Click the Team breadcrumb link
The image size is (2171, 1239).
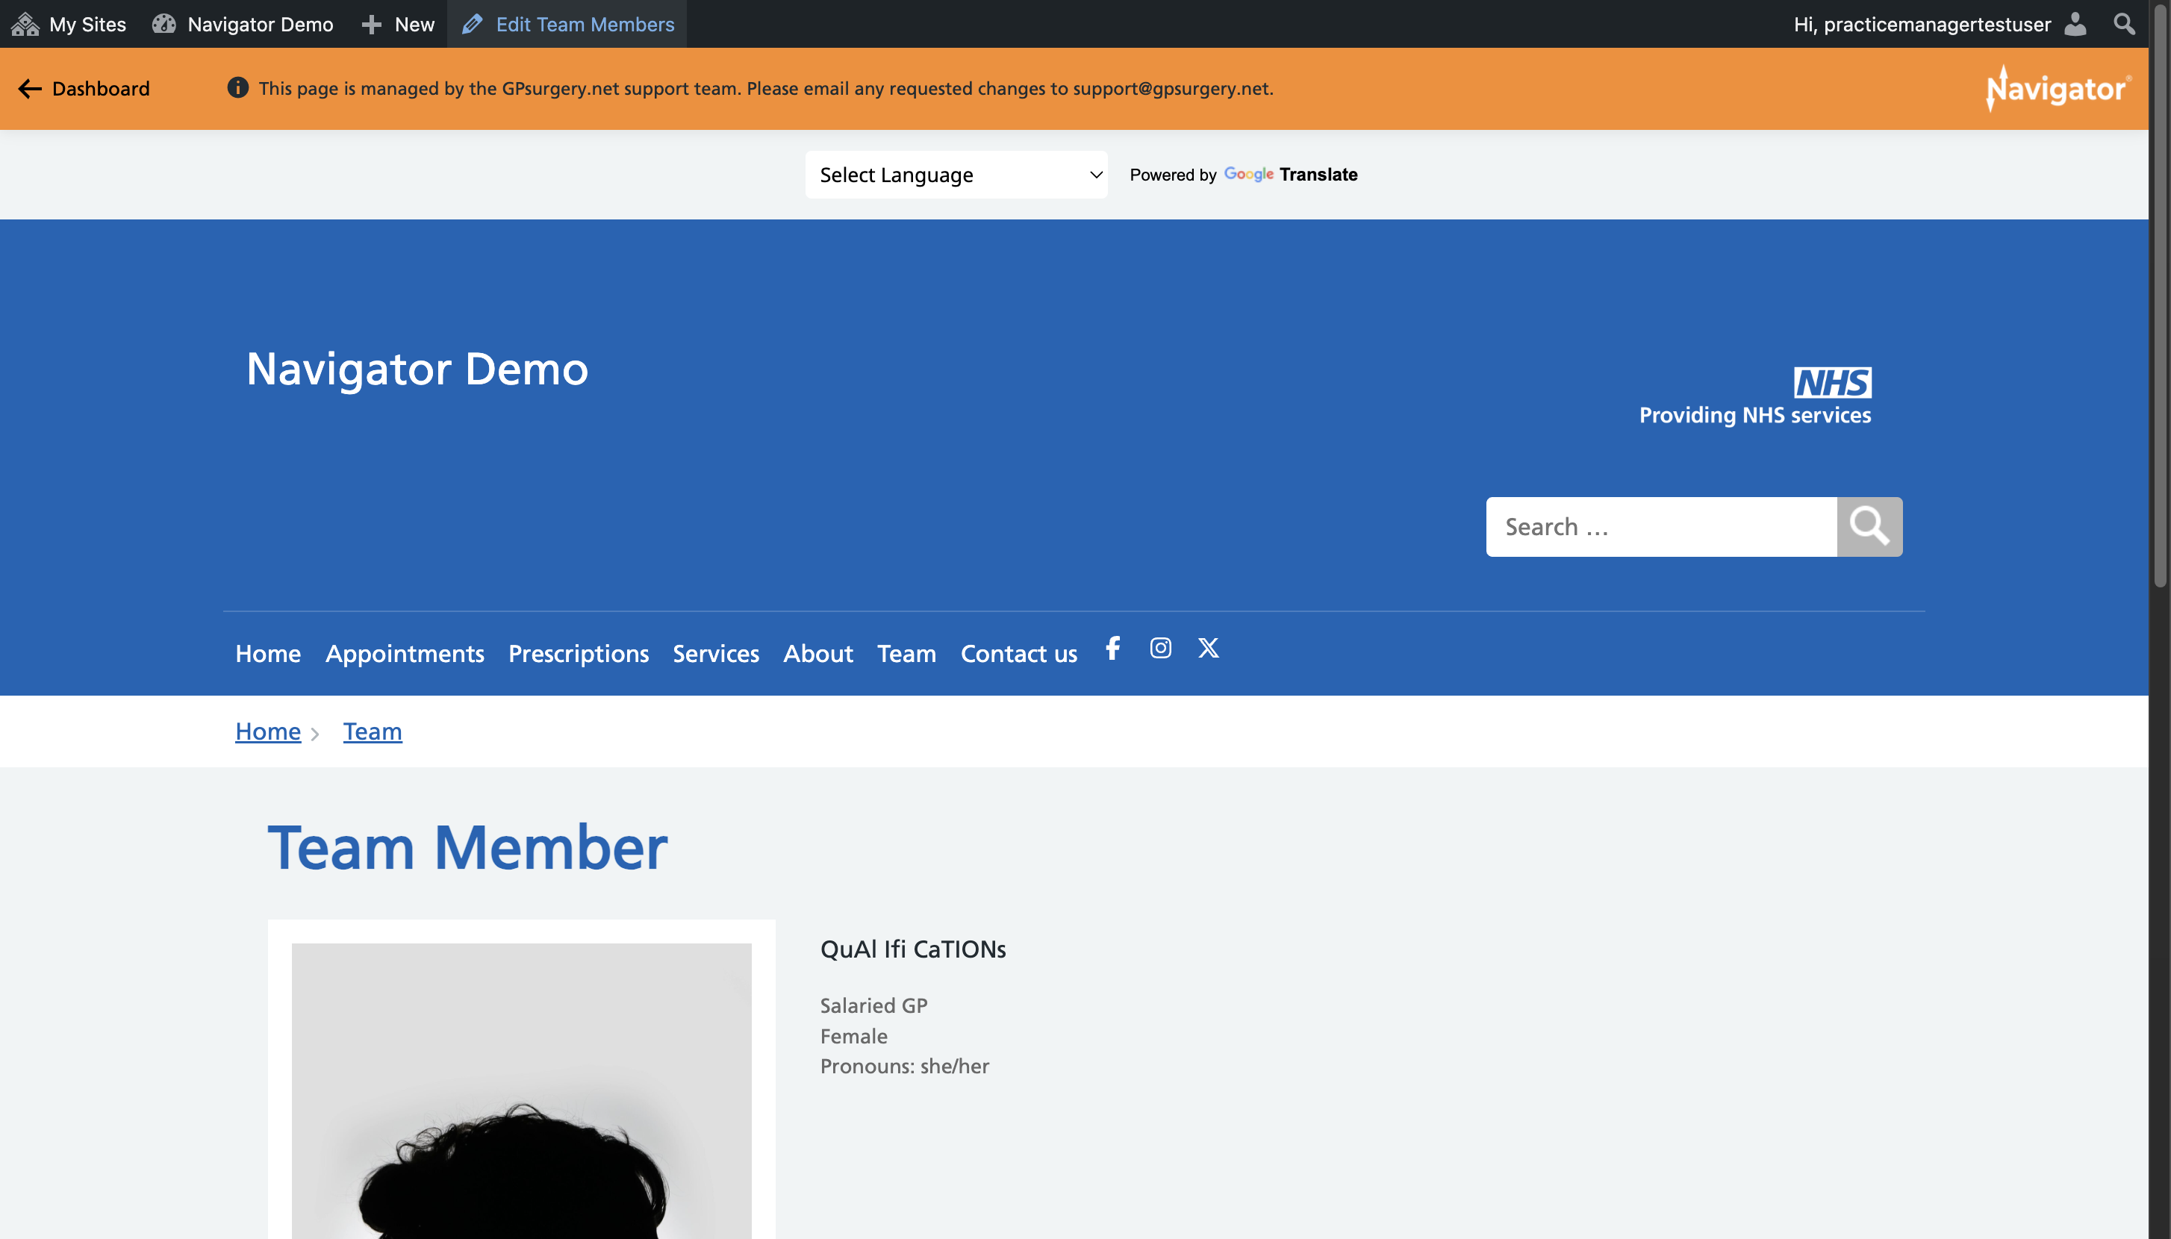click(372, 731)
